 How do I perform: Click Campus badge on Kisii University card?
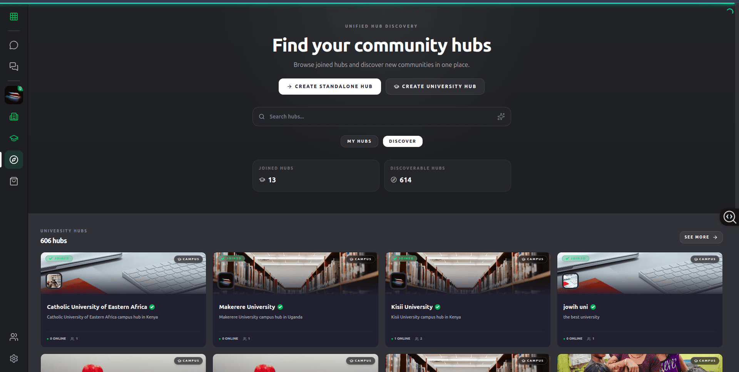point(533,259)
